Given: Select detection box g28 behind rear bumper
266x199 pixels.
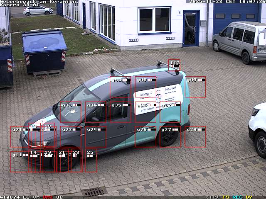Looking at the screenshot, I should tap(195, 137).
